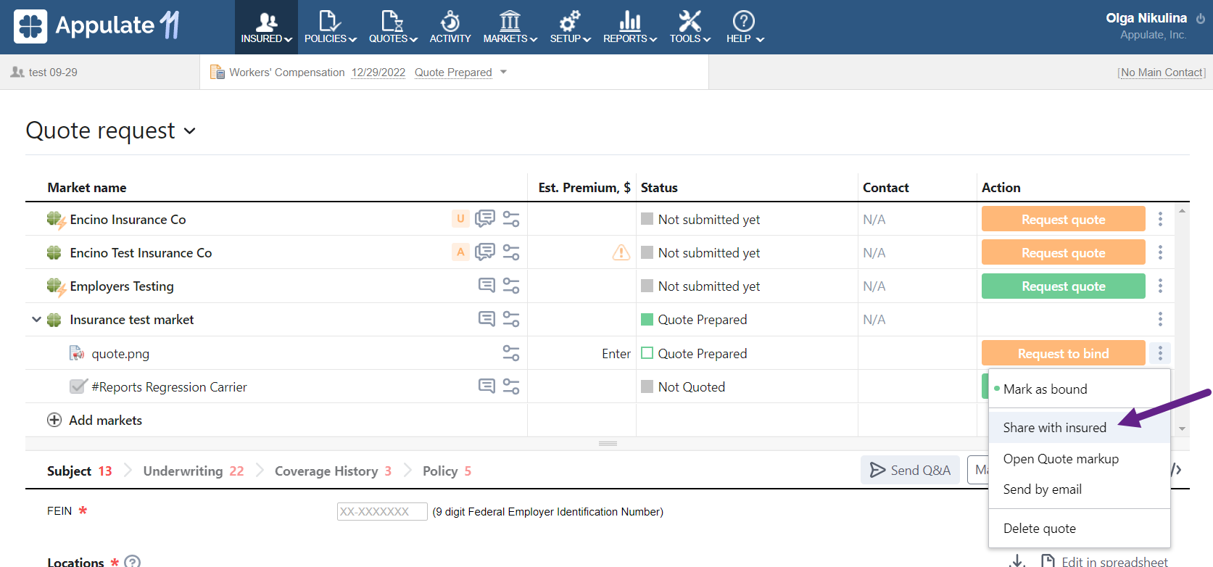Viewport: 1213px width, 567px height.
Task: Click Not Quoted status swatch for Reports Regression
Action: tap(647, 386)
